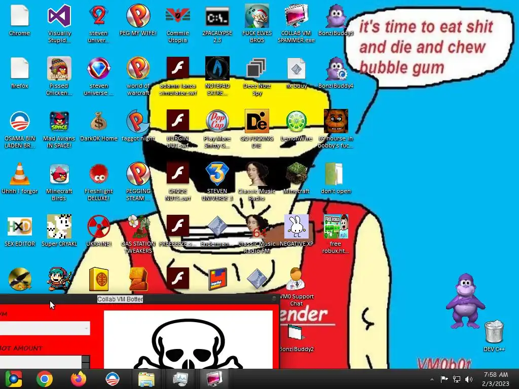Select the free robux.ht... icon
The height and width of the screenshot is (389, 519).
(x=336, y=234)
